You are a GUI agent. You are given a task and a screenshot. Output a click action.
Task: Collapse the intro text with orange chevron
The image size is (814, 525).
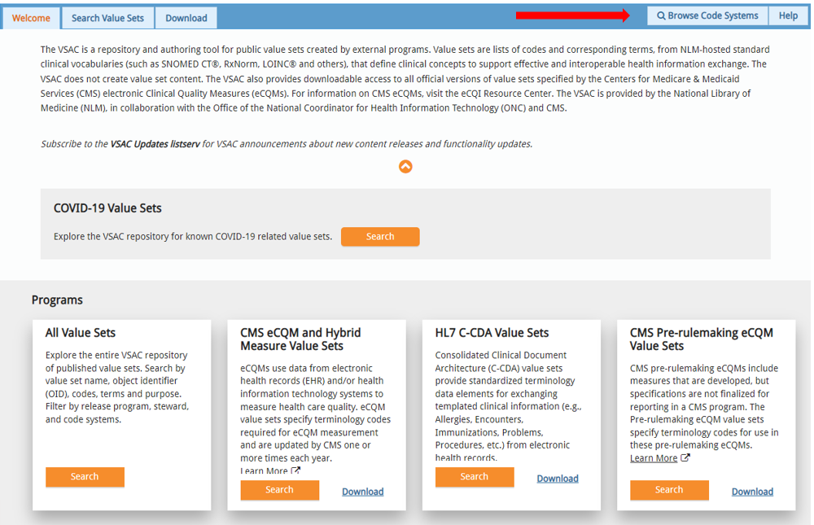pos(405,166)
